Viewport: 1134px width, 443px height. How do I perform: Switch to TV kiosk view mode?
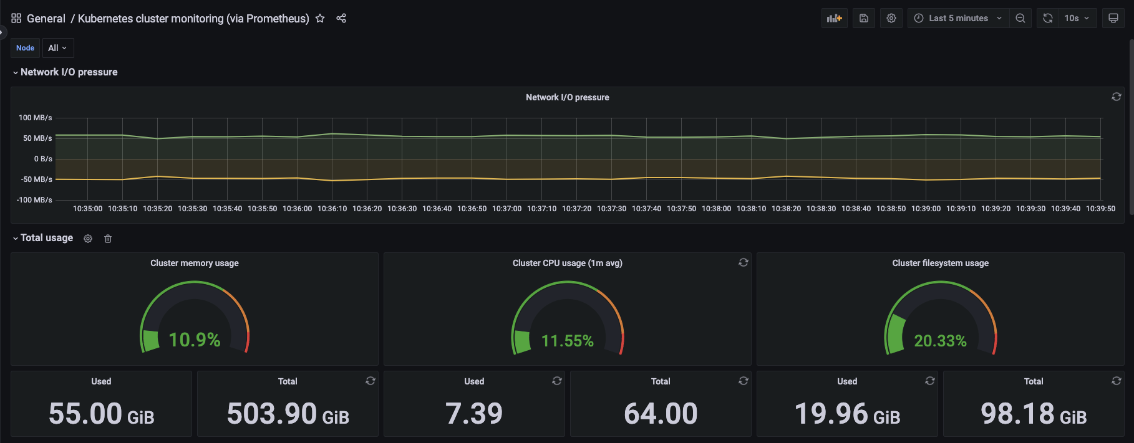click(x=1113, y=18)
